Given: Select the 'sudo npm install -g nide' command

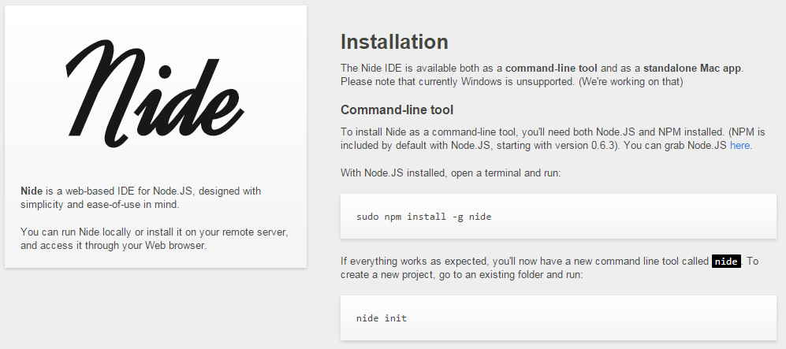Looking at the screenshot, I should click(423, 217).
